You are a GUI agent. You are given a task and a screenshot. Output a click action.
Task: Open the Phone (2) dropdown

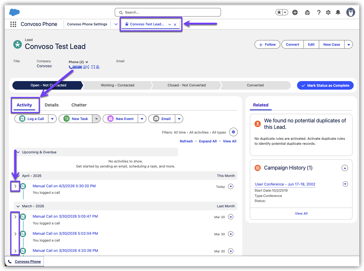87,62
